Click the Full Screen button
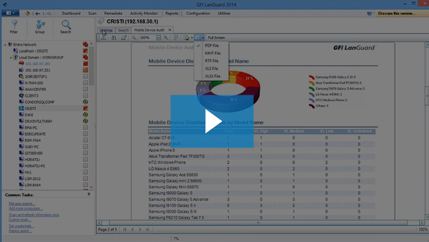429x242 pixels. [216, 38]
